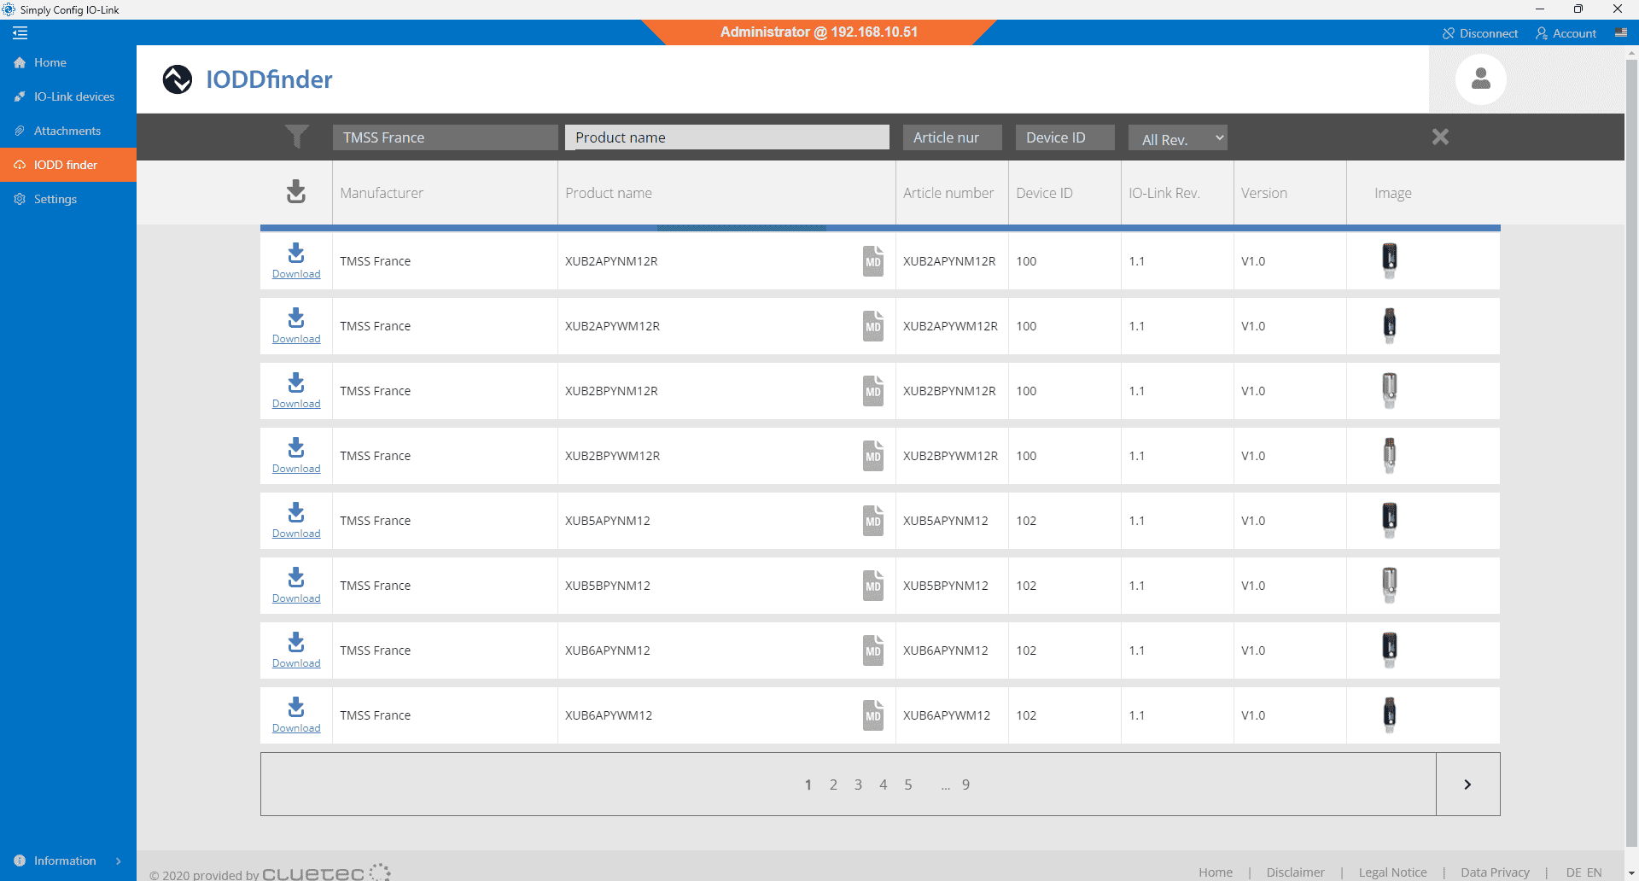The height and width of the screenshot is (881, 1639).
Task: Click the country flag icon near Account
Action: (x=1622, y=32)
